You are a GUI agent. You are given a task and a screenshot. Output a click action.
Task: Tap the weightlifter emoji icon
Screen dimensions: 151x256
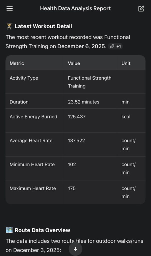[9, 26]
